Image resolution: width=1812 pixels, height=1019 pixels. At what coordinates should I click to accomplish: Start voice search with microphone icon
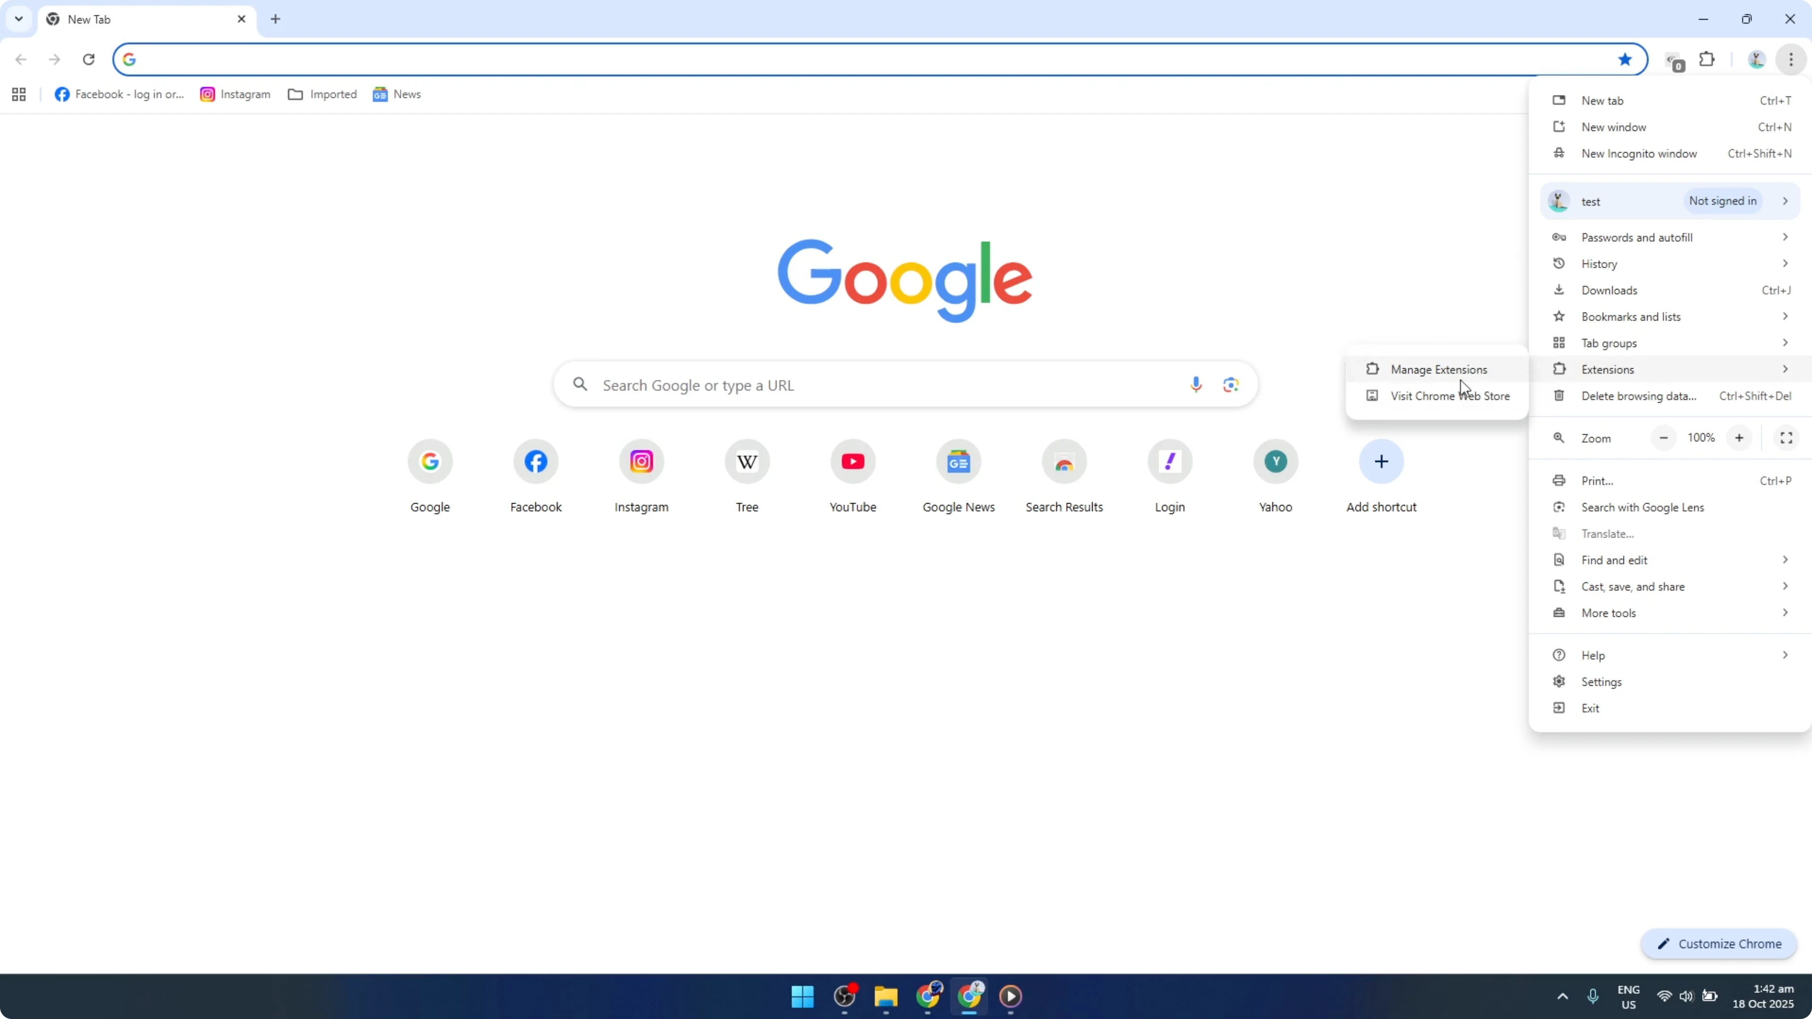tap(1196, 384)
